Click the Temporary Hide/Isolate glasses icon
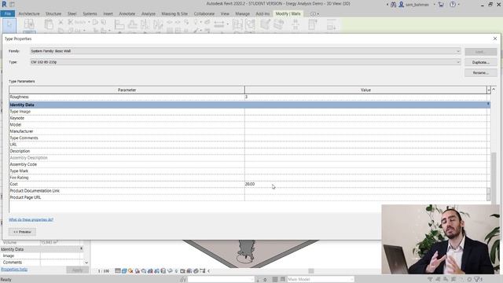 170,270
